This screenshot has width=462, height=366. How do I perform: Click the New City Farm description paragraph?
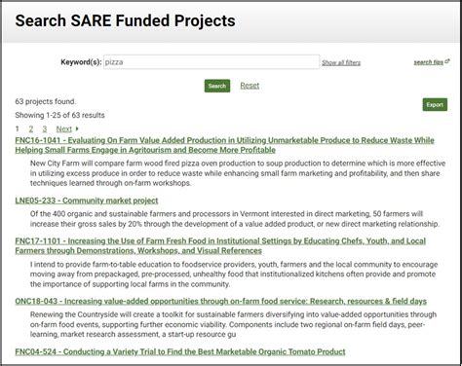point(238,173)
